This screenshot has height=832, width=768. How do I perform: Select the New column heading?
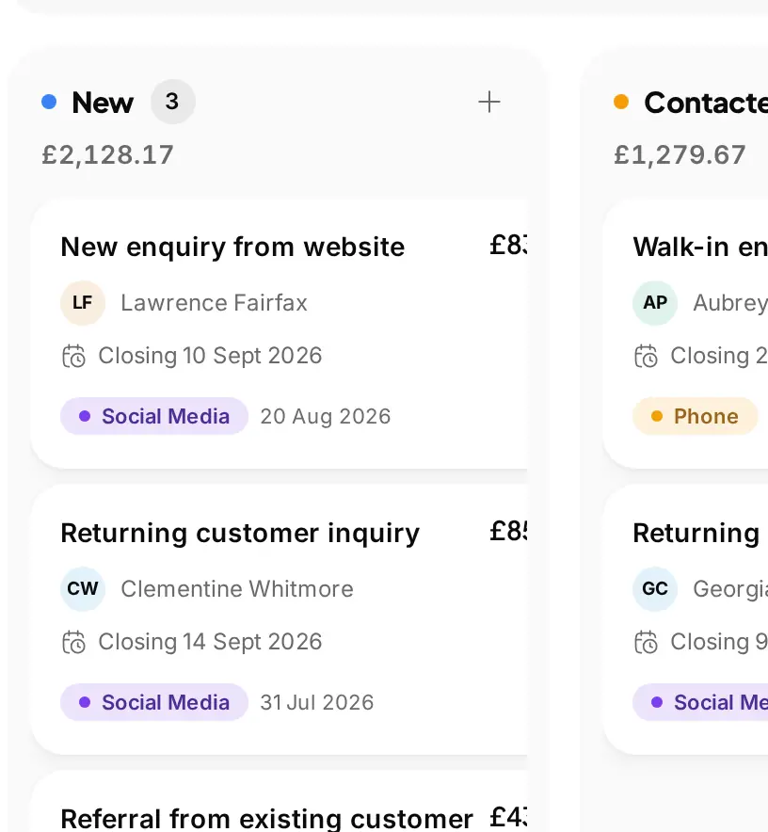point(103,103)
